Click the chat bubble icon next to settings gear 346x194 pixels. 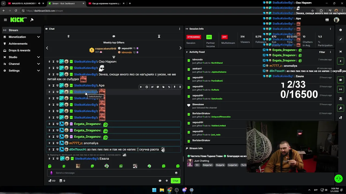(160, 181)
